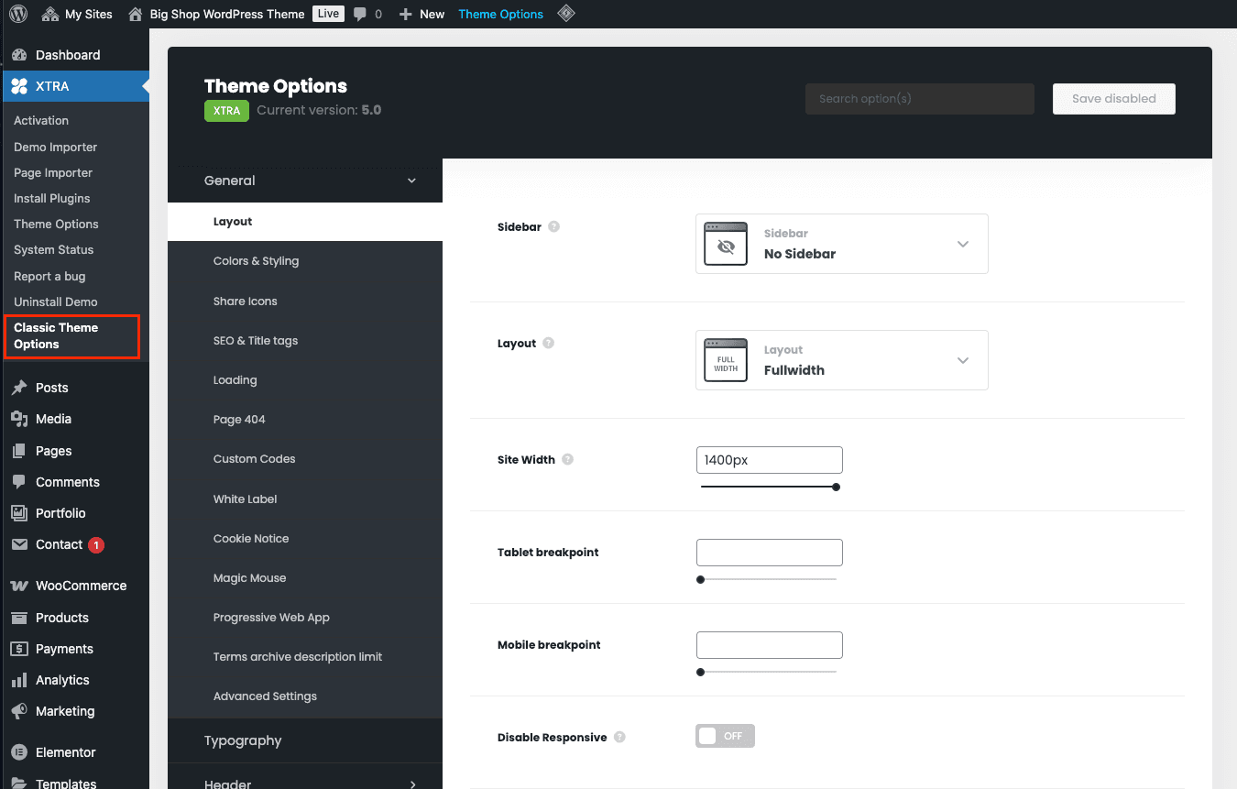
Task: Open the New menu in admin bar
Action: click(x=422, y=14)
